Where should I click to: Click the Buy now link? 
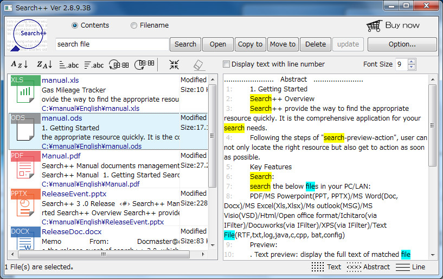click(402, 25)
